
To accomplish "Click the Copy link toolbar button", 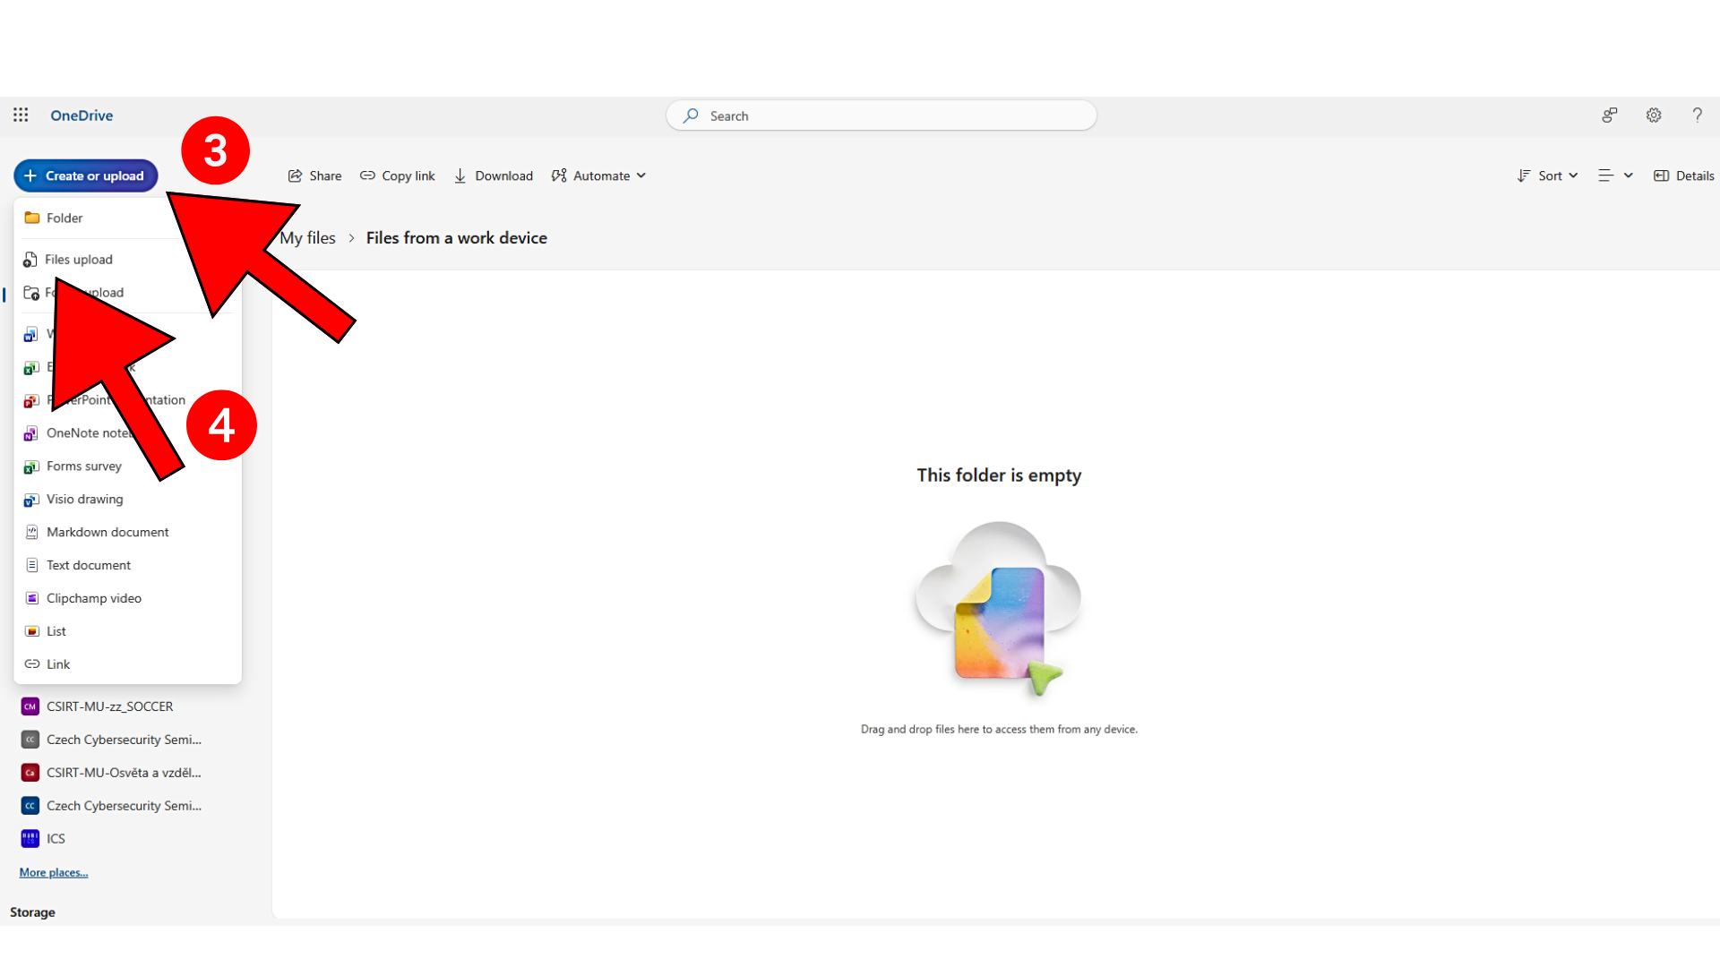I will [398, 175].
